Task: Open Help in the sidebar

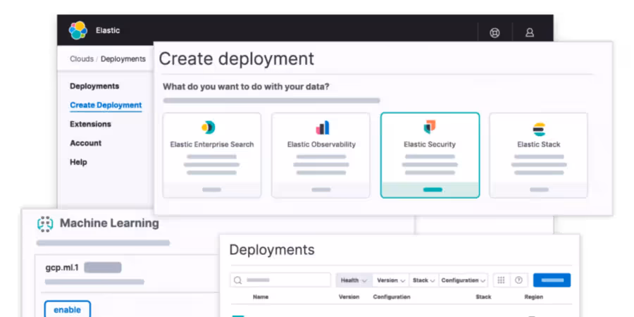Action: coord(78,162)
